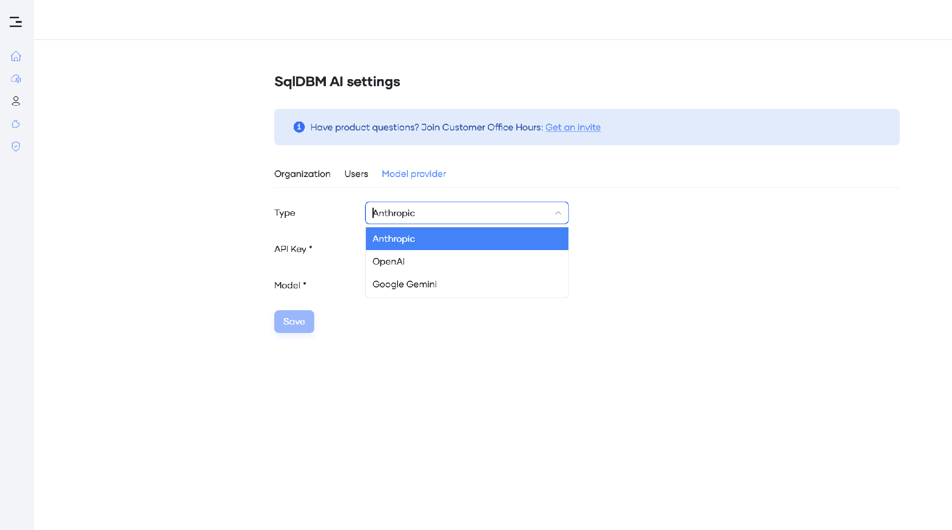Screen dimensions: 952x530
Task: Click the 'API Key *' field label
Action: [x=293, y=249]
